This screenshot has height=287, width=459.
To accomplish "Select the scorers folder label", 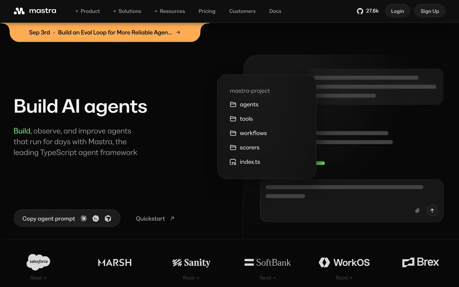I will [x=250, y=148].
